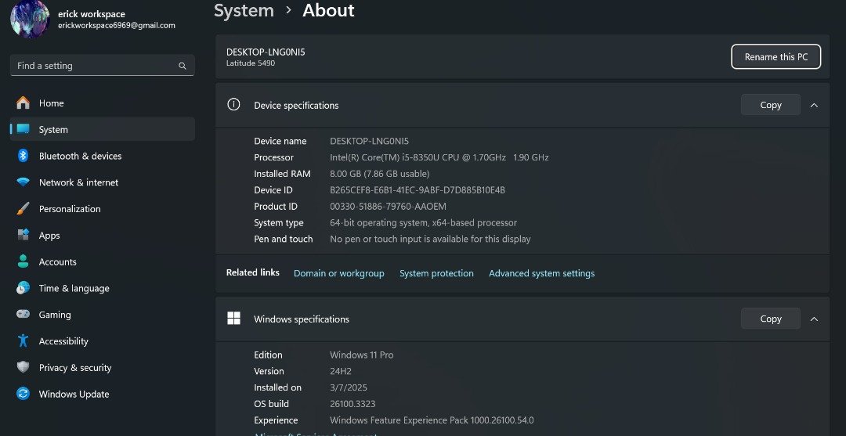Open Personalization settings
Image resolution: width=846 pixels, height=436 pixels.
coord(103,208)
